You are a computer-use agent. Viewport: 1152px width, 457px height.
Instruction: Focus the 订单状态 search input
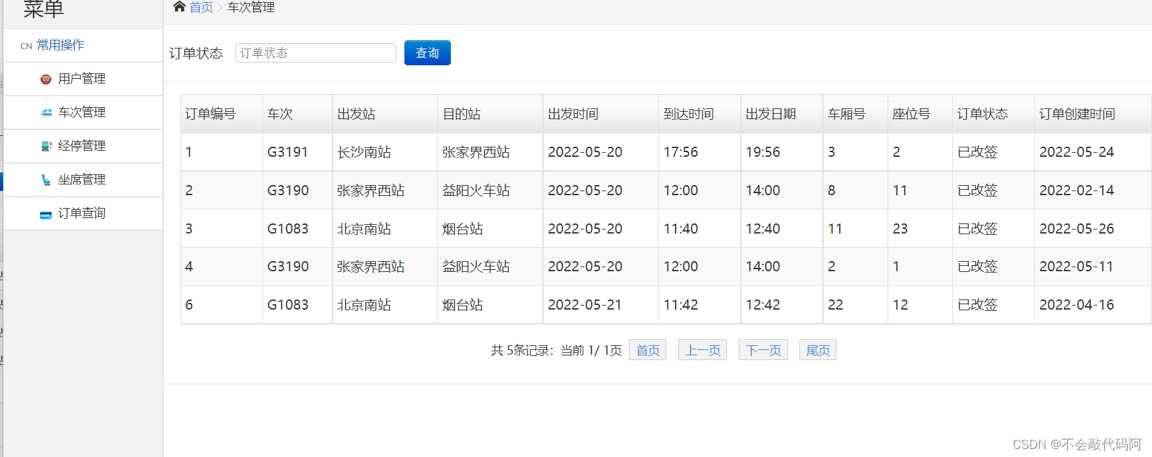(316, 53)
